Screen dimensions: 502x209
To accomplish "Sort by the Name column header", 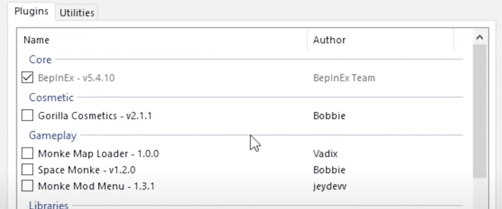I will coord(36,40).
